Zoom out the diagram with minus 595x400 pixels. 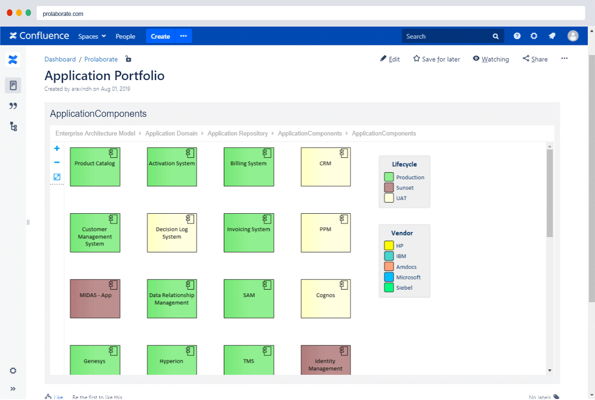(57, 163)
